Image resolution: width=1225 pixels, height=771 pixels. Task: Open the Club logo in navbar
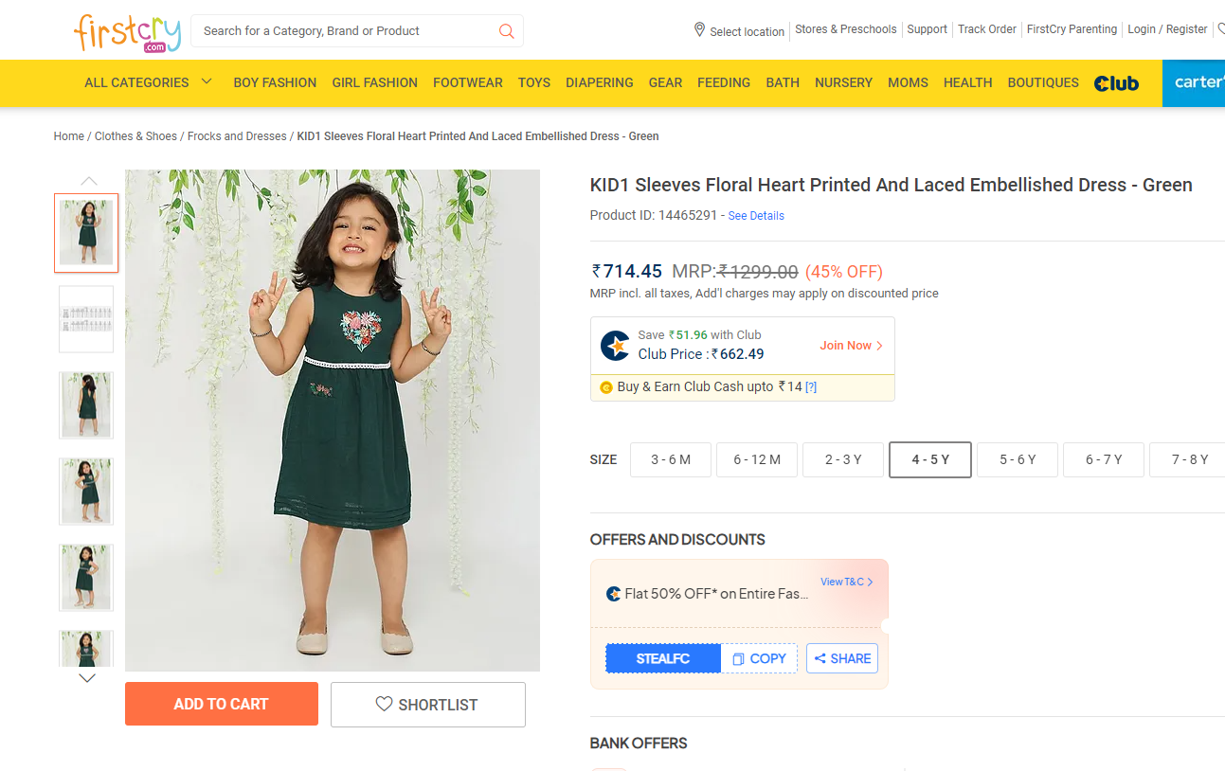click(x=1116, y=83)
